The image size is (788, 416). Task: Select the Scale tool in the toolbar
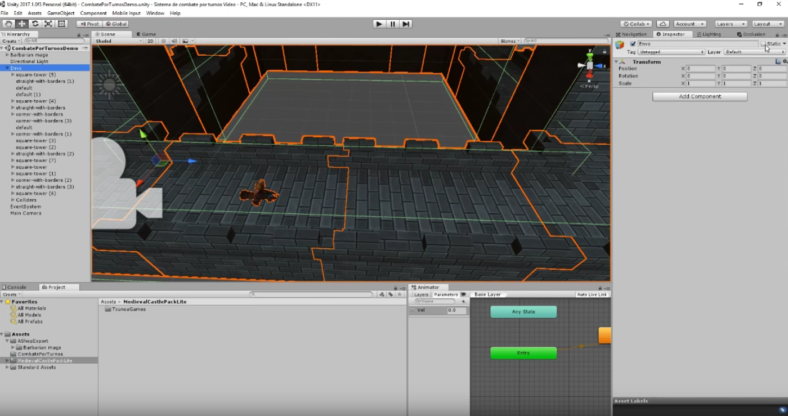point(48,24)
